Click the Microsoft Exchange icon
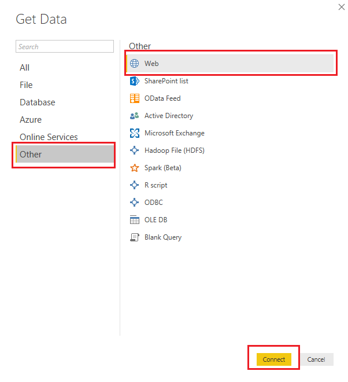 pos(135,133)
